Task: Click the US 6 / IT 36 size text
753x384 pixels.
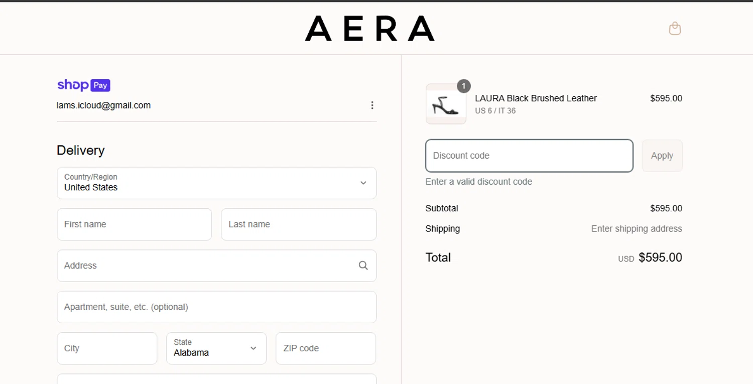Action: [495, 111]
